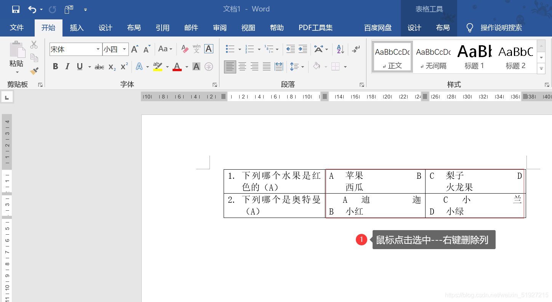Apply the 标题 1 style
552x302 pixels.
click(474, 56)
